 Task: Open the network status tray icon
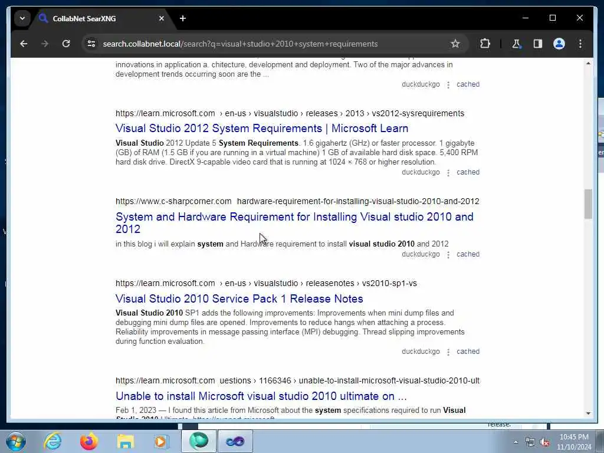[530, 442]
